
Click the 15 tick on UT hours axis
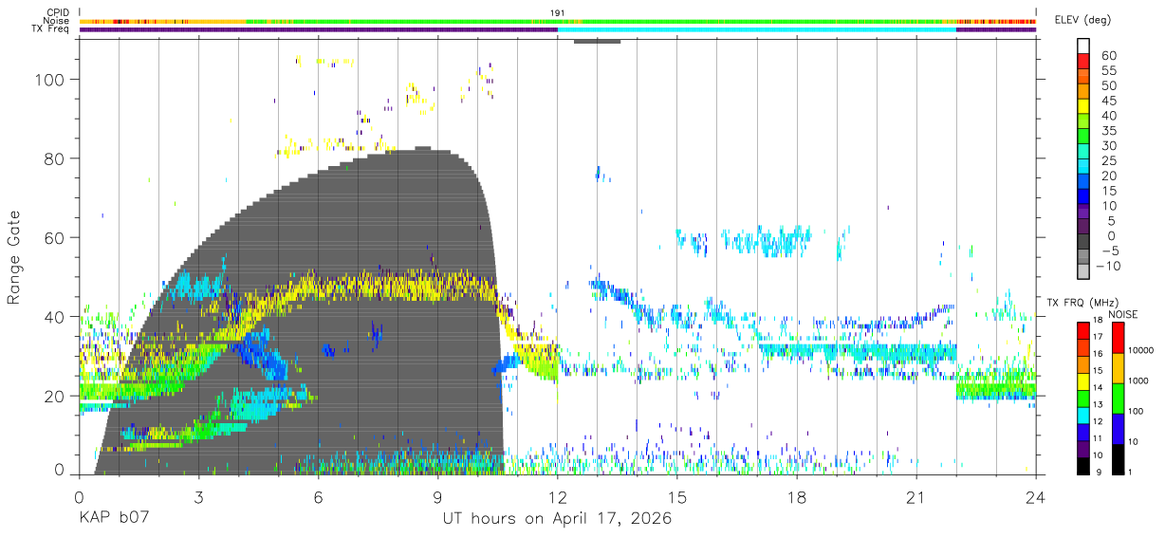(677, 497)
